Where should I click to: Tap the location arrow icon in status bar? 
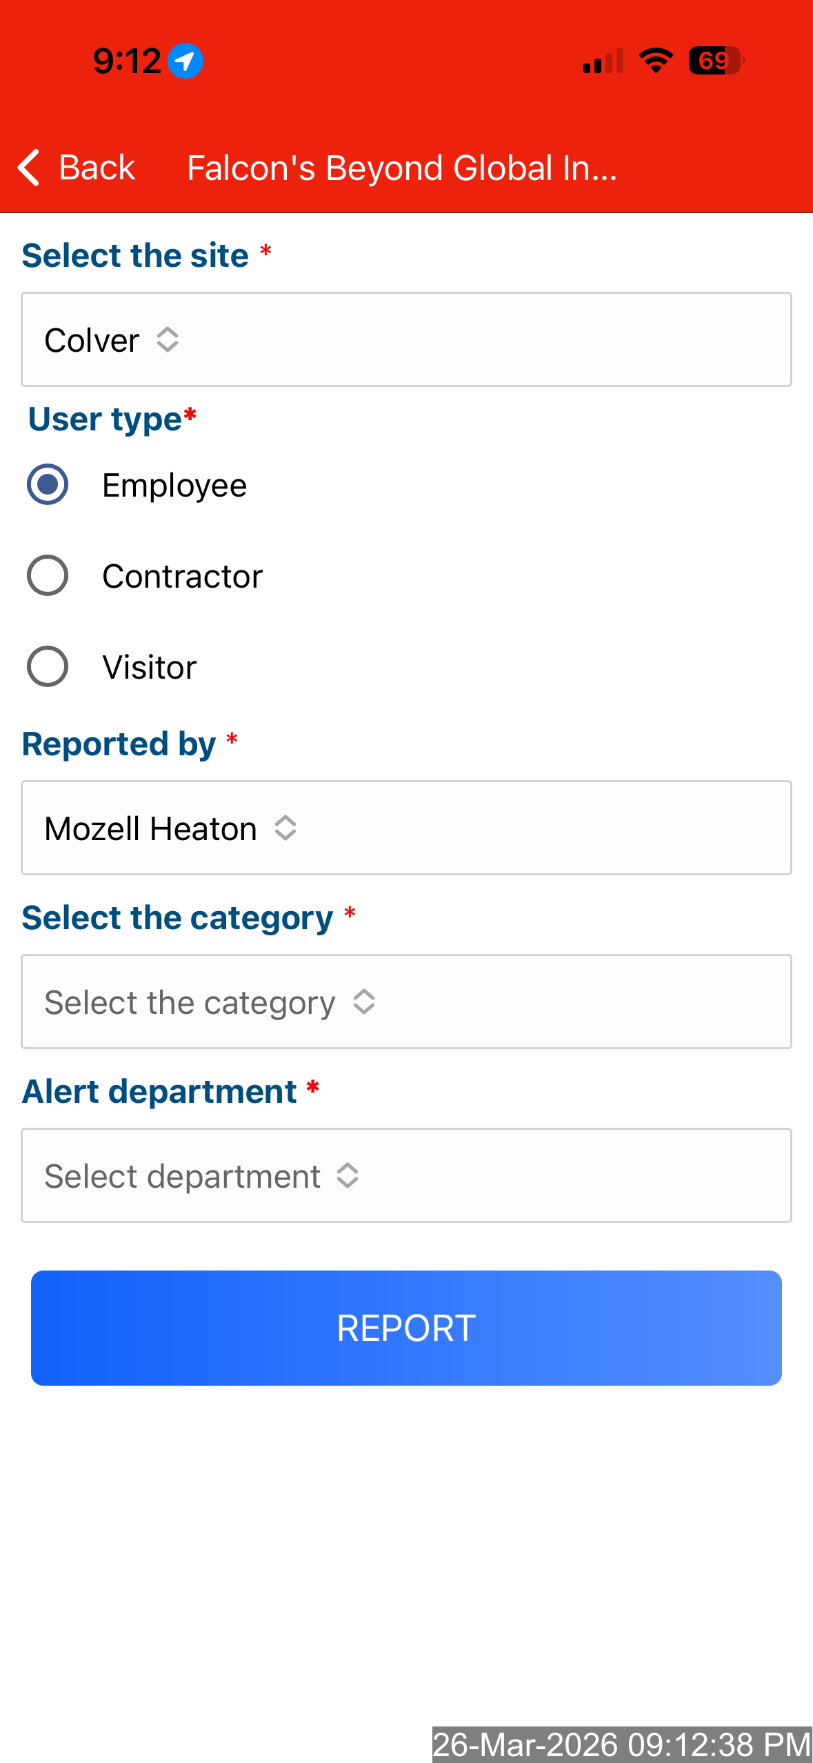pos(185,61)
